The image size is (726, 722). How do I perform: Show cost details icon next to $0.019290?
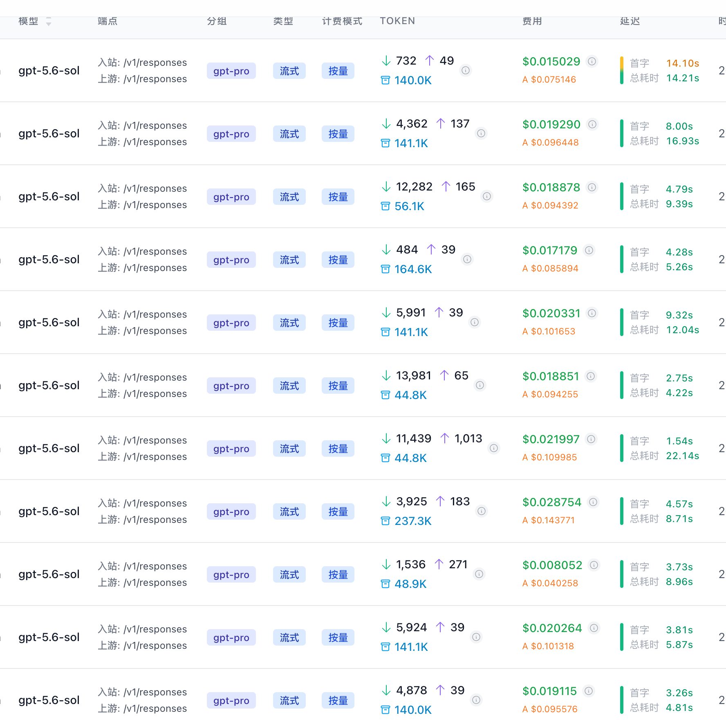click(592, 124)
